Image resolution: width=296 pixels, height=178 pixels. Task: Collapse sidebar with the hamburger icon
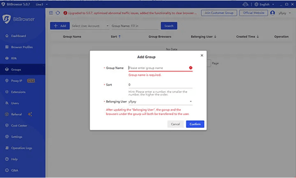51,13
